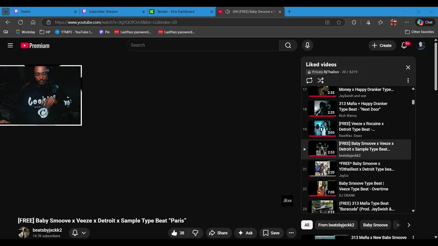Open first LastPass password bookmark

point(133,32)
